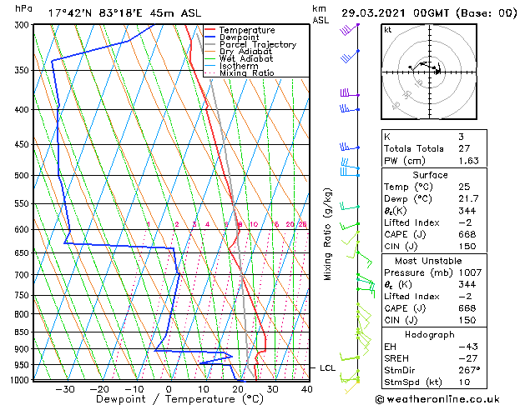The height and width of the screenshot is (405, 525).
Task: Click the hodograph circle center
Action: pyautogui.click(x=430, y=72)
